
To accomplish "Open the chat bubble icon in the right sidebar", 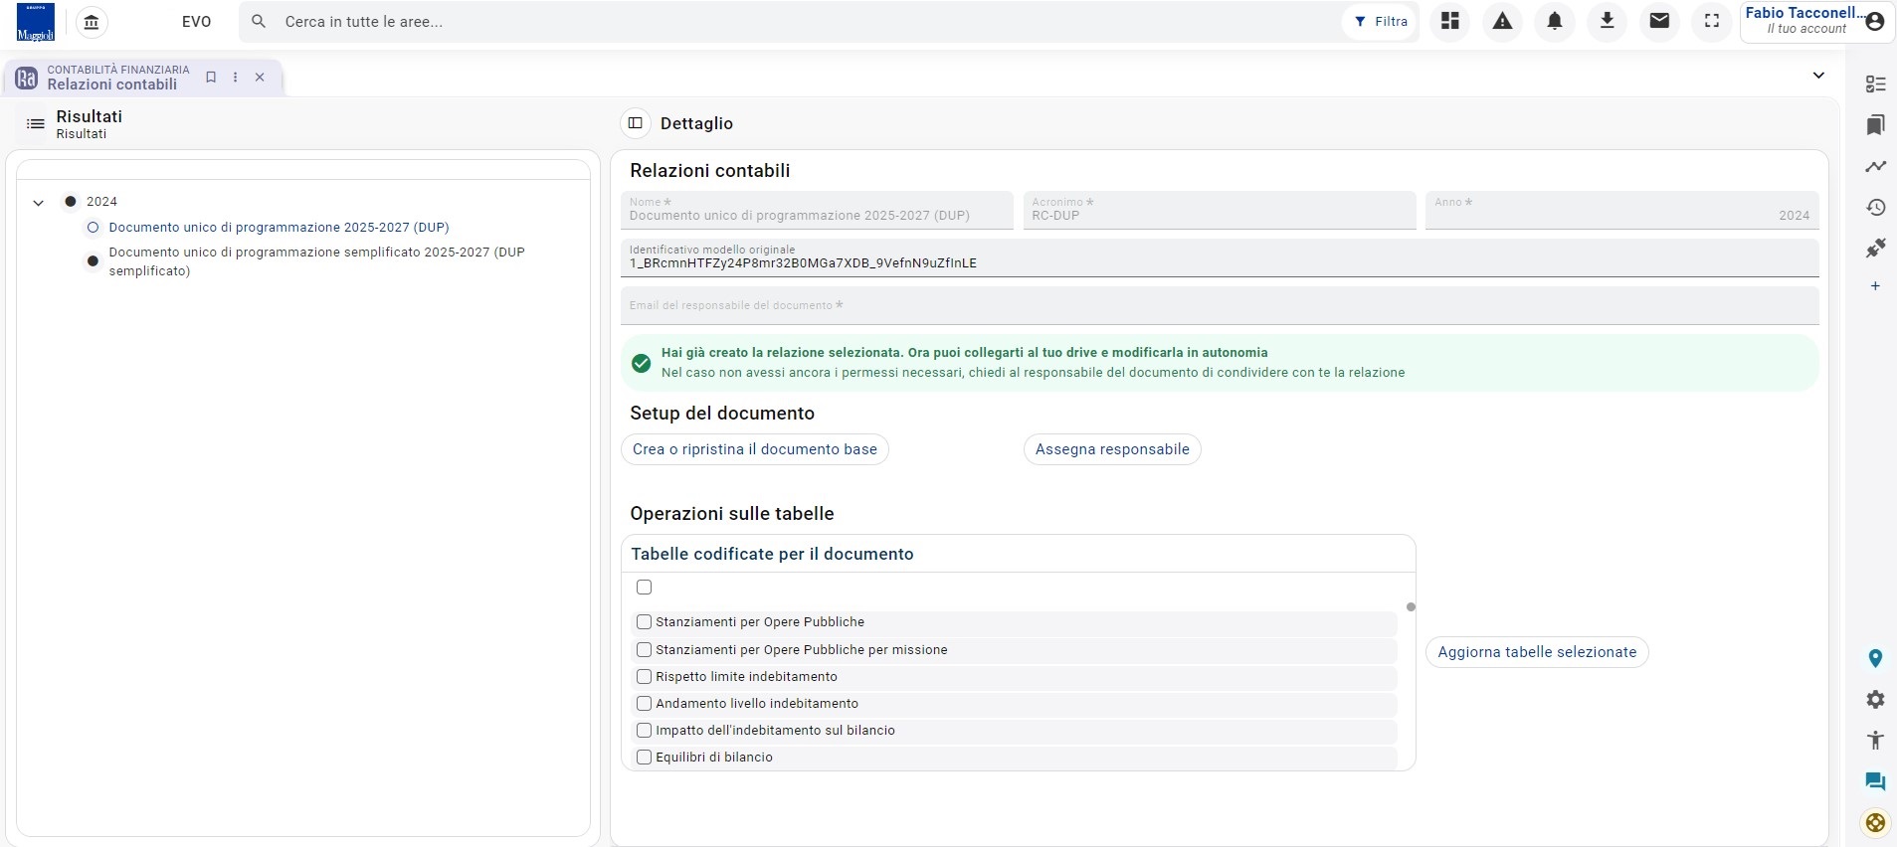I will 1875,781.
